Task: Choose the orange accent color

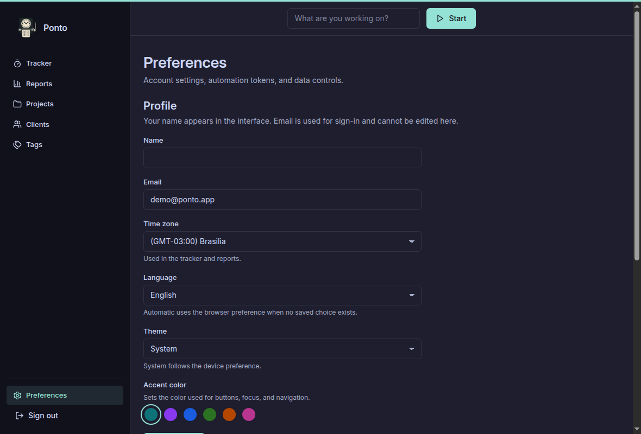Action: 229,414
